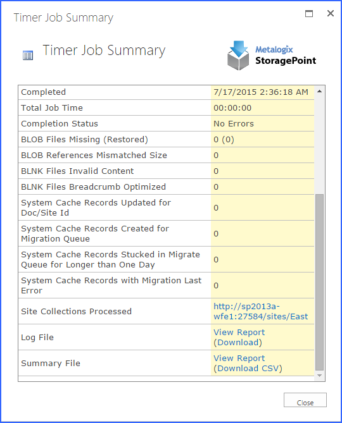The height and width of the screenshot is (423, 342).
Task: Click the scrollbar track above the thumb
Action: [x=320, y=144]
